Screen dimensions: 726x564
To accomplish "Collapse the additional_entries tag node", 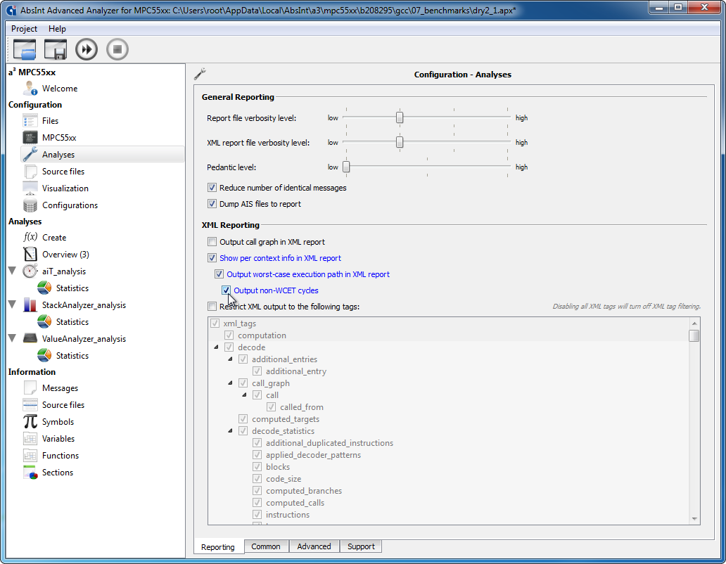I will click(230, 359).
